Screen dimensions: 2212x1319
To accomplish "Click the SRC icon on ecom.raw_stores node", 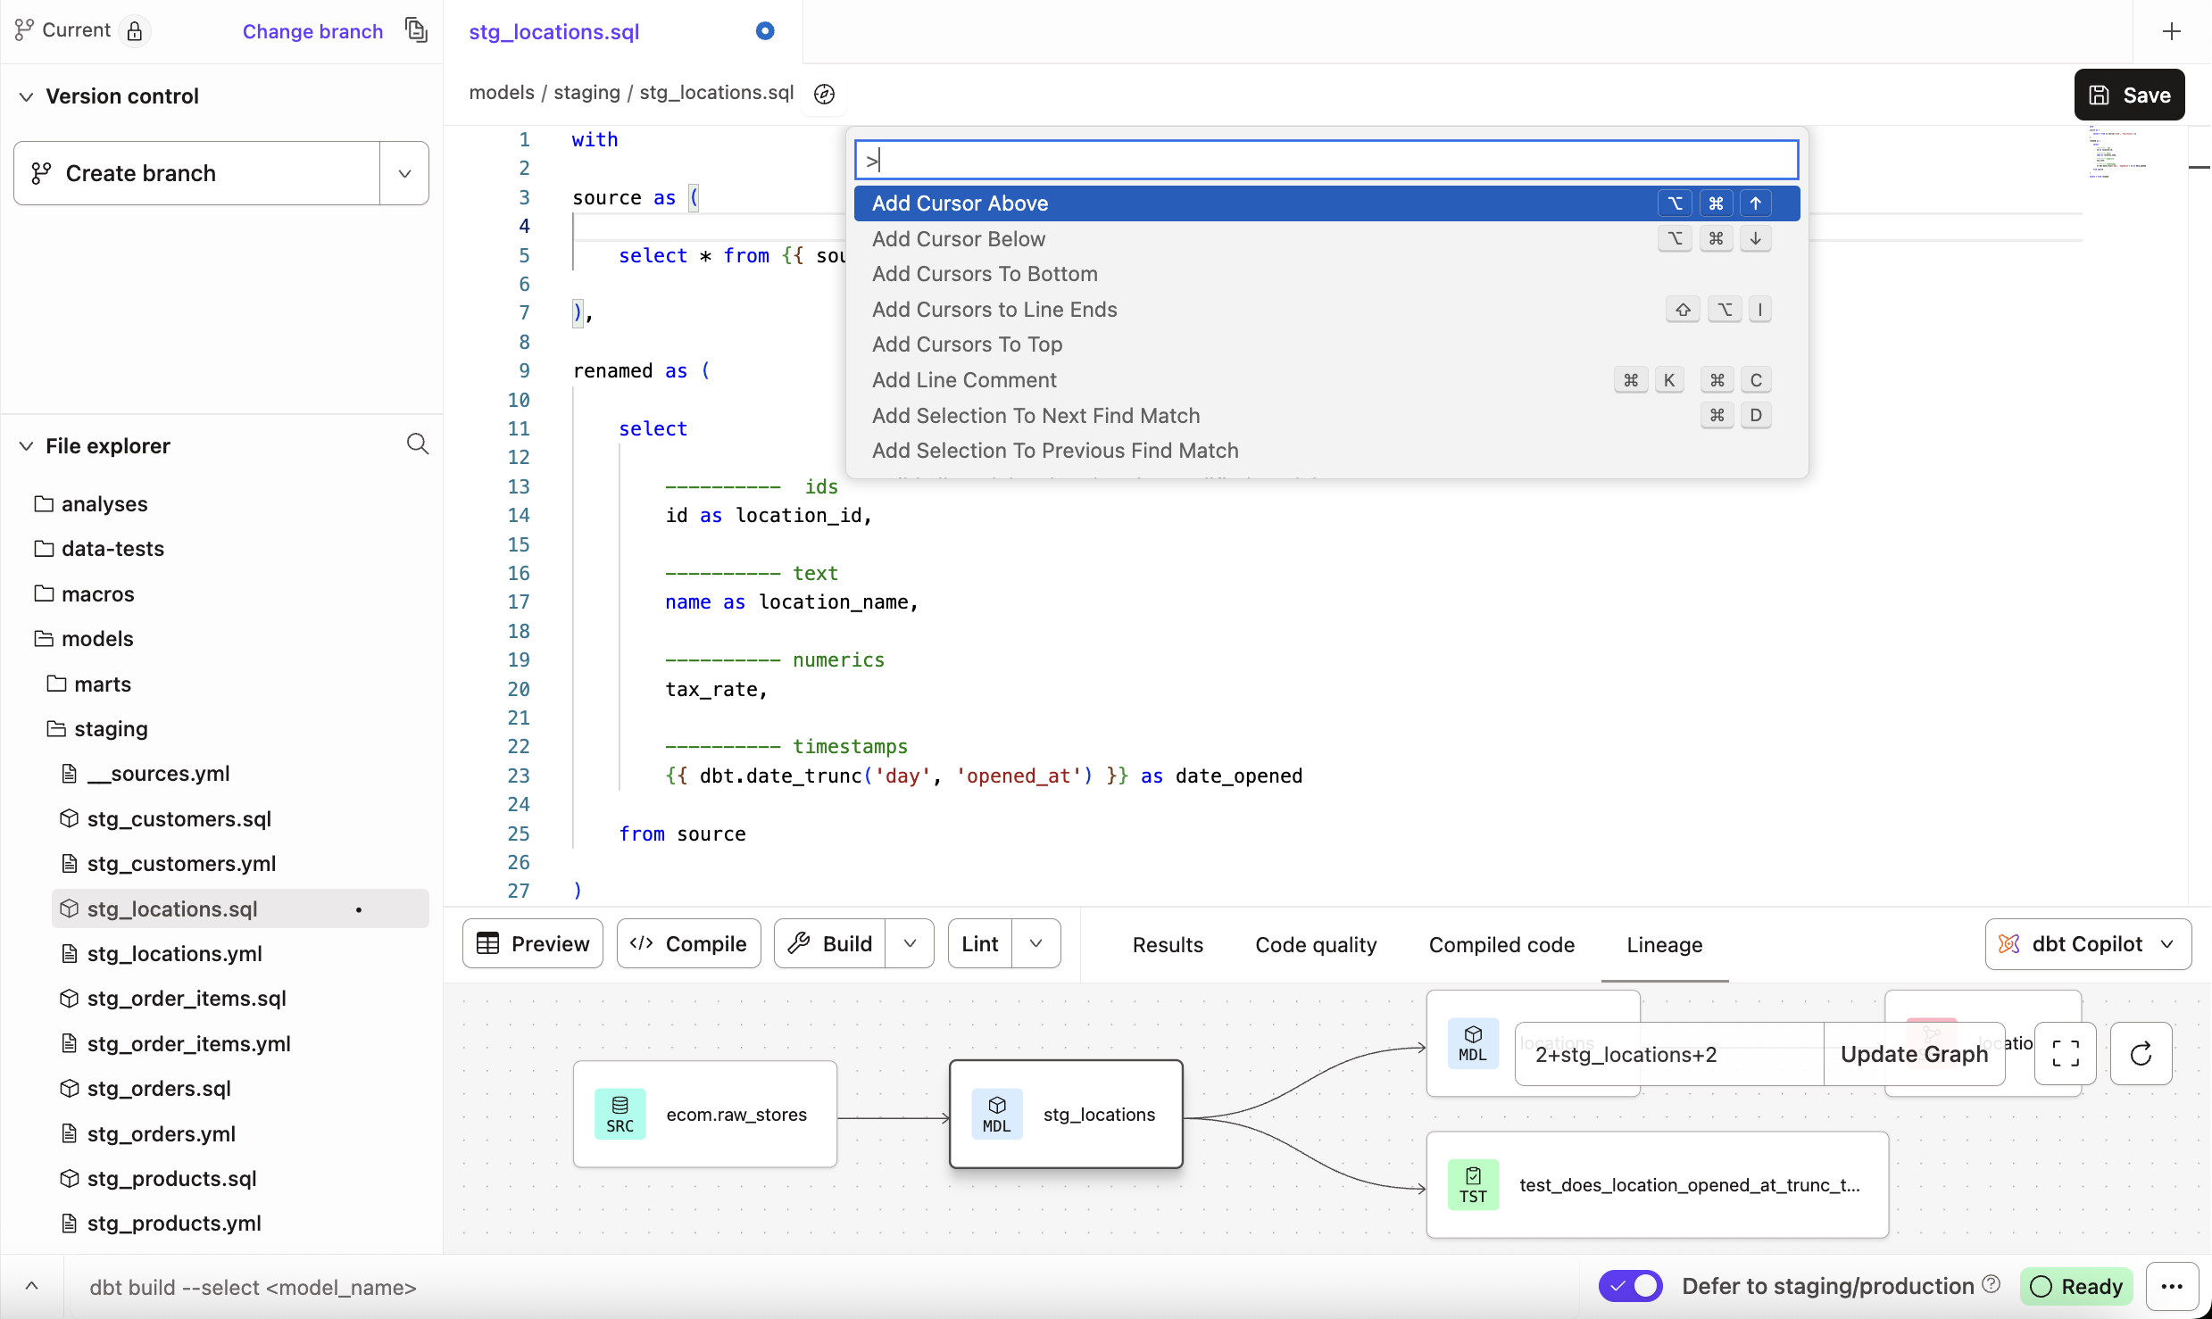I will 620,1114.
